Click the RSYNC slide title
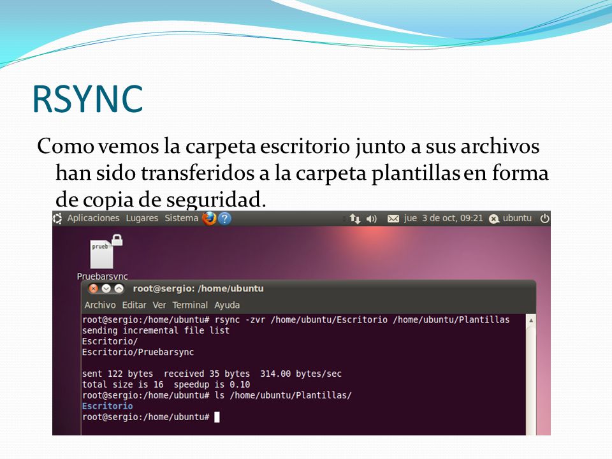The height and width of the screenshot is (459, 612). click(88, 99)
